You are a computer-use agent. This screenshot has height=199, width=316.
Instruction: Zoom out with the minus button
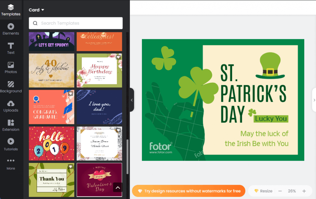click(x=280, y=191)
